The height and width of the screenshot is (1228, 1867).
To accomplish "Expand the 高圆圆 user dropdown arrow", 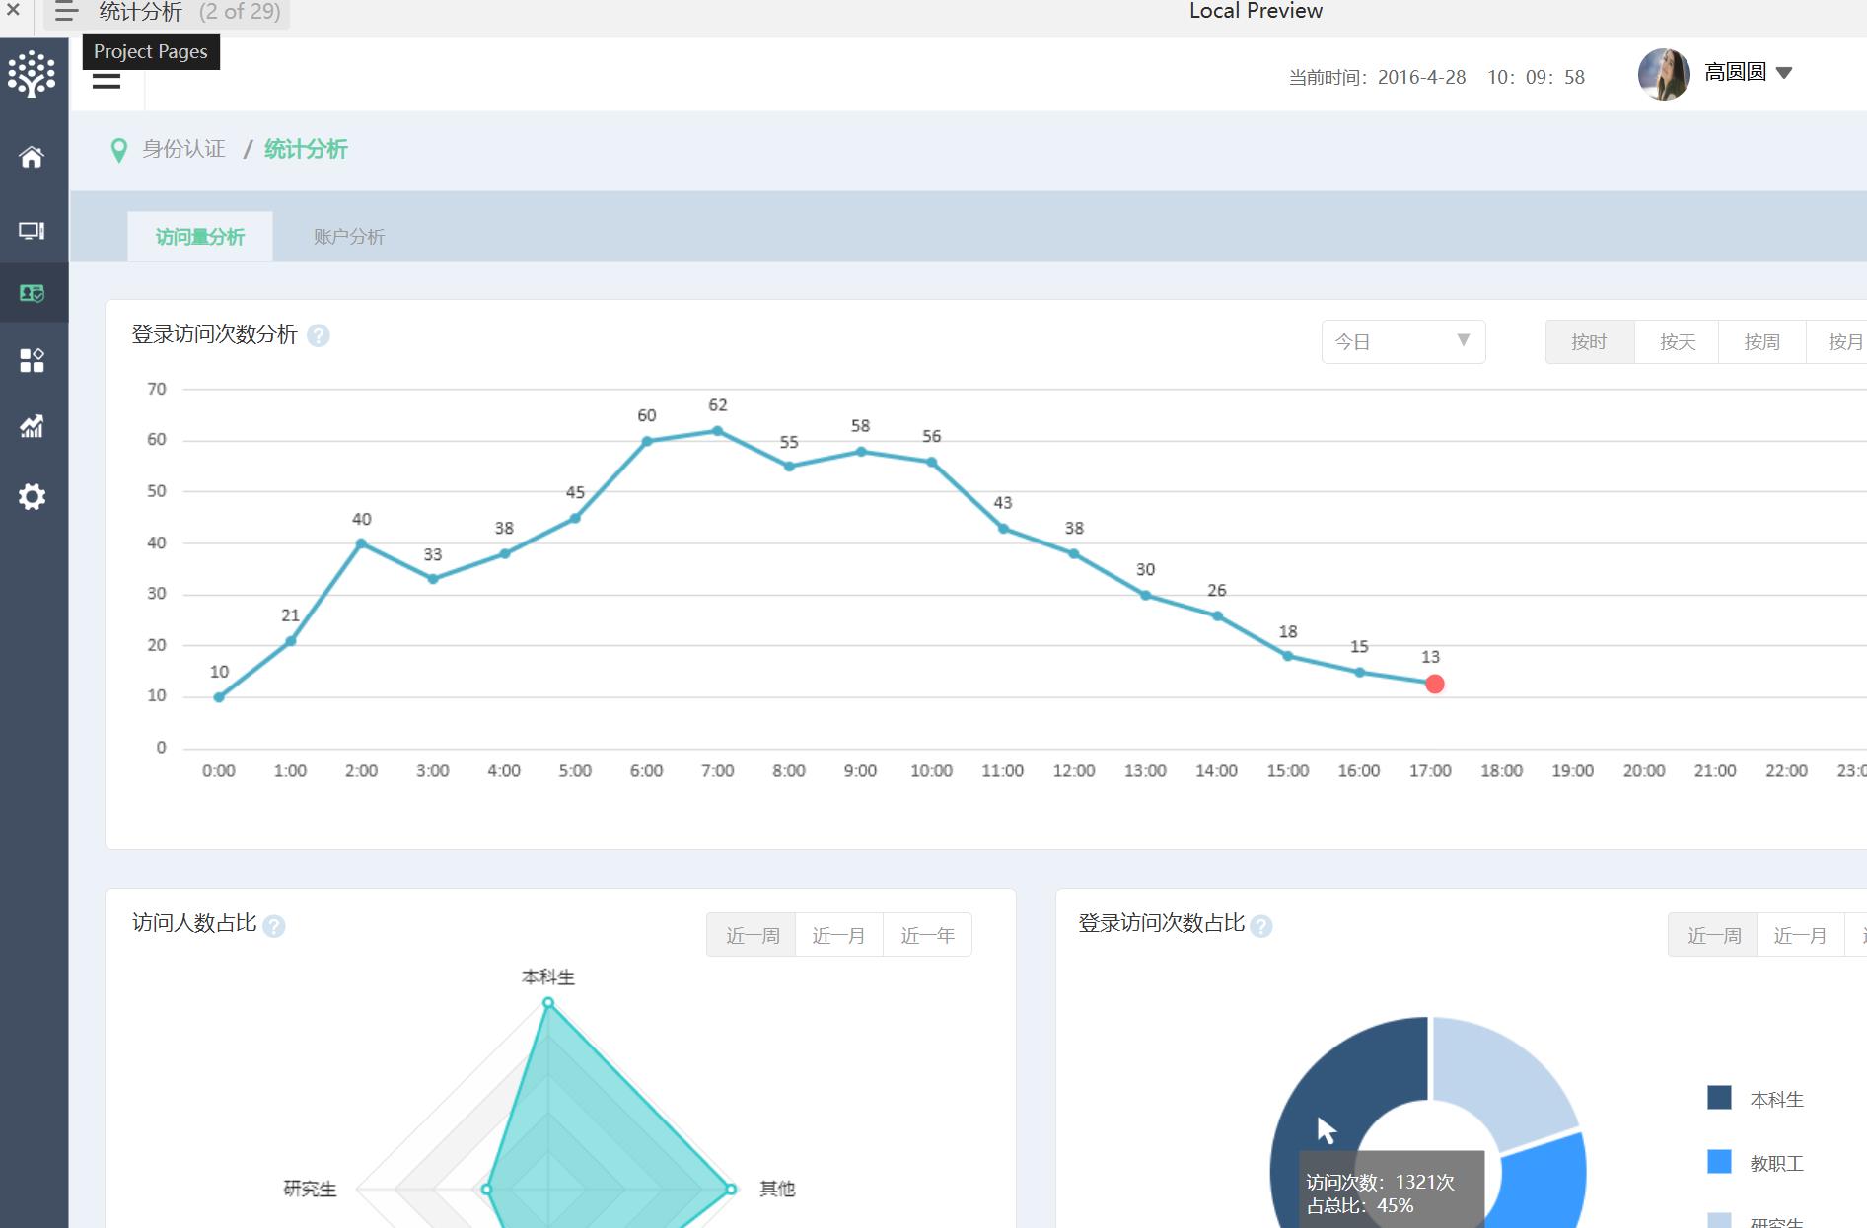I will point(1783,73).
